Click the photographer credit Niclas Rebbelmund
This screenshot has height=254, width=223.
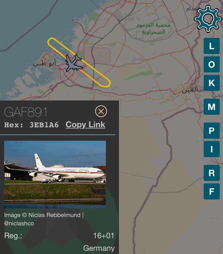point(54,215)
